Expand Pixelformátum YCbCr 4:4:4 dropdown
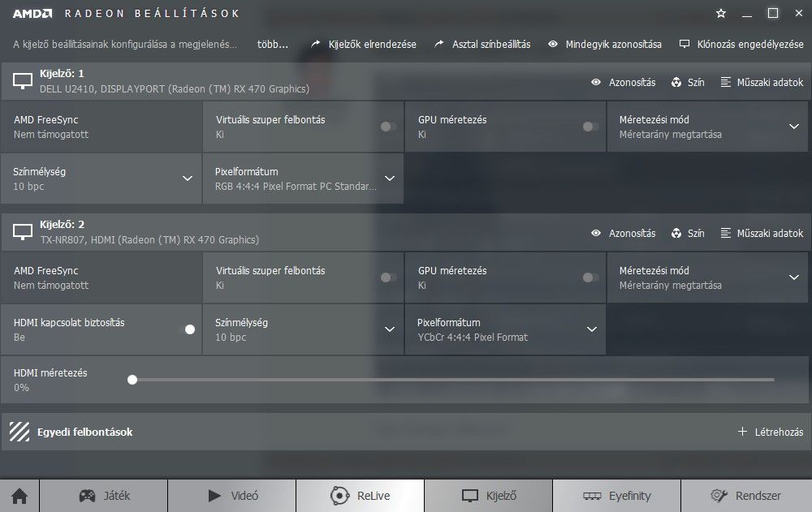Screen dimensions: 812x512 pyautogui.click(x=592, y=329)
